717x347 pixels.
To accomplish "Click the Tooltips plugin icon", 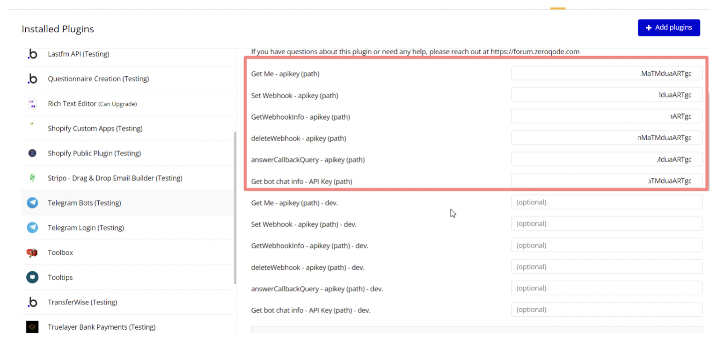I will [x=32, y=277].
